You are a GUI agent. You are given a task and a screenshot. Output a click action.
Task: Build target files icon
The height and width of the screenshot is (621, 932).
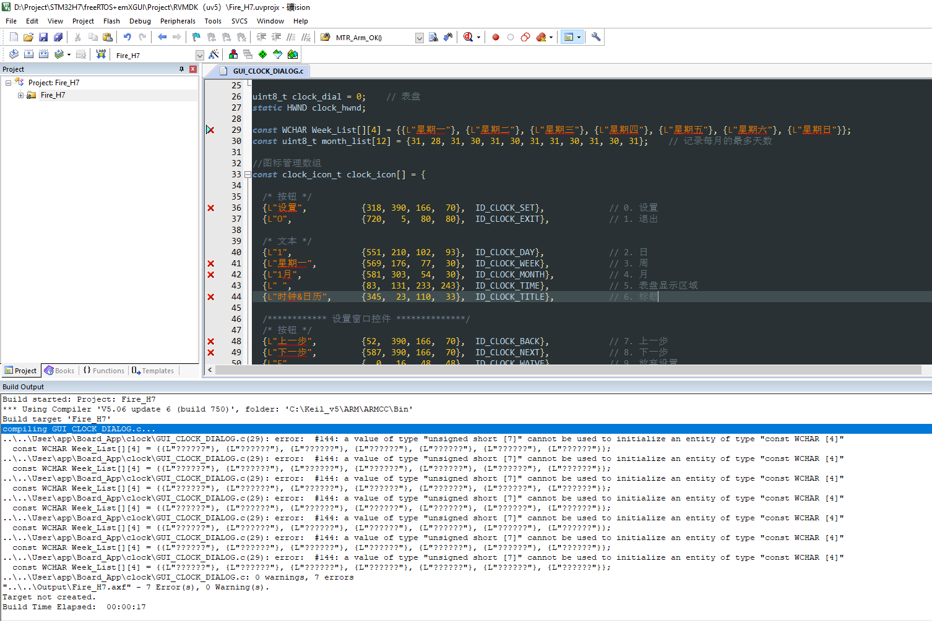coord(28,54)
